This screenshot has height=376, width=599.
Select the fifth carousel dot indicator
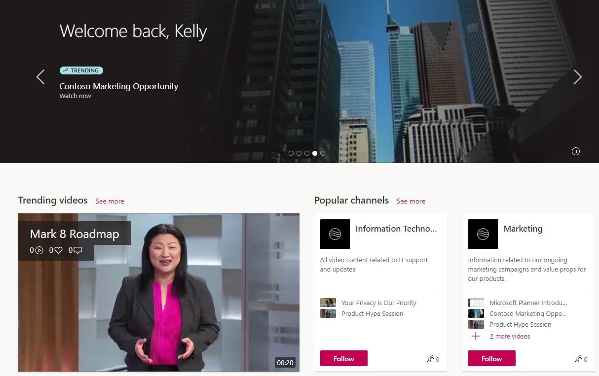(x=323, y=153)
